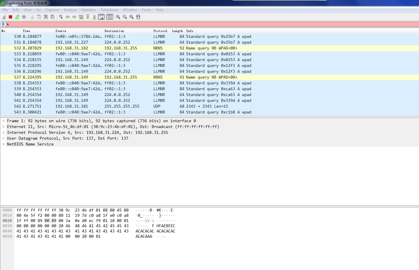
Task: Click hex offset 0030 in bytes pane
Action: click(x=7, y=226)
